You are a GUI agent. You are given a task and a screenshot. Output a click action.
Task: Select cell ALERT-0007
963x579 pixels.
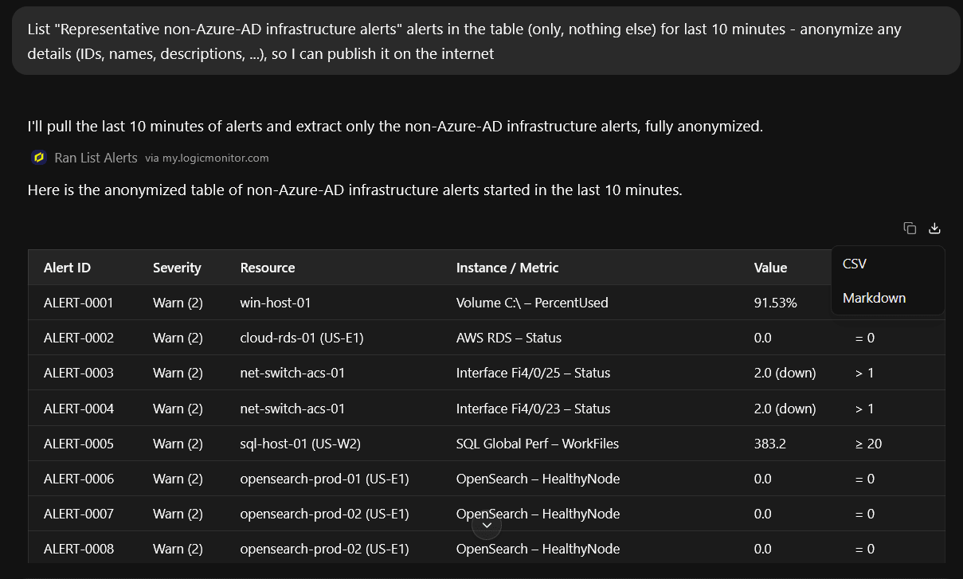click(79, 514)
